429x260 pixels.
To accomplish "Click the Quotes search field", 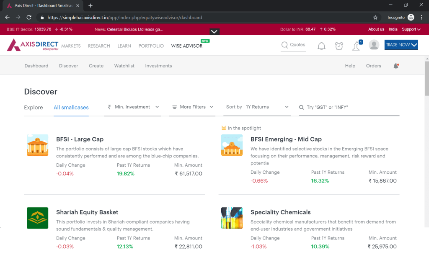I will pyautogui.click(x=293, y=45).
